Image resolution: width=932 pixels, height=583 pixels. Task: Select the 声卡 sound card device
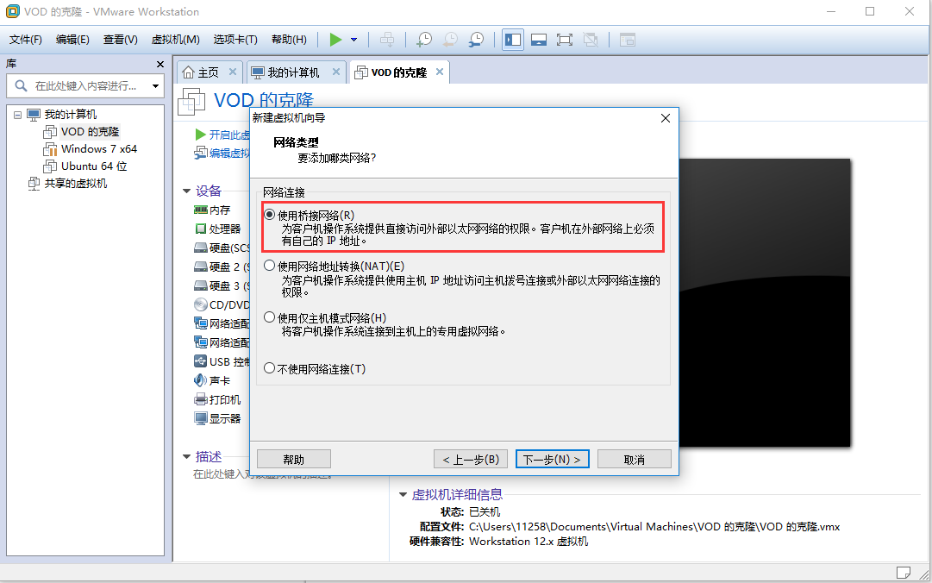tap(212, 381)
